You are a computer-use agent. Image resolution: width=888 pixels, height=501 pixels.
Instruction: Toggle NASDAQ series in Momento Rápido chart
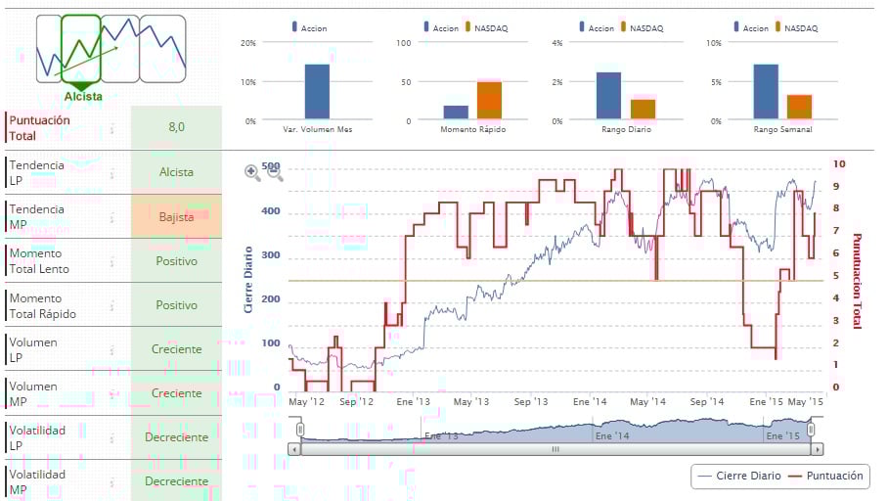click(x=486, y=27)
